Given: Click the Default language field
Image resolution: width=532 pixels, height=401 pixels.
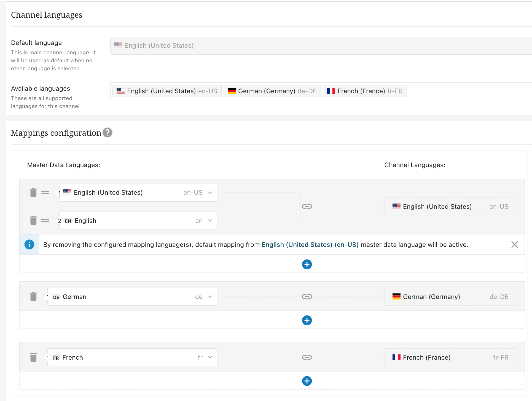Looking at the screenshot, I should pyautogui.click(x=320, y=46).
